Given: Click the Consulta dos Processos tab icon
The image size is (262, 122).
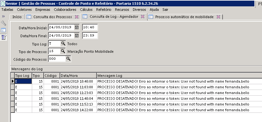Looking at the screenshot, I should pyautogui.click(x=29, y=17).
